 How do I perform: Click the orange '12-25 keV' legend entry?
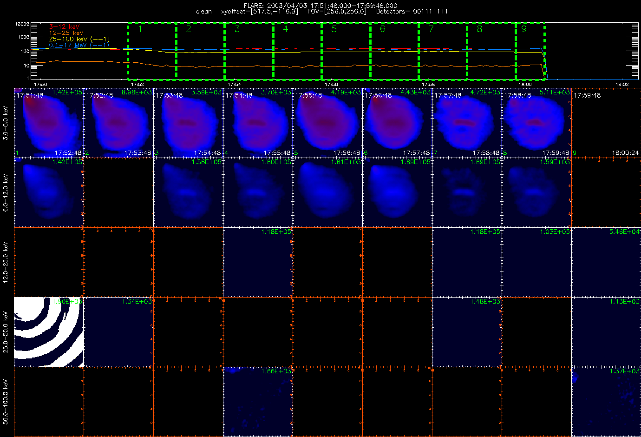66,33
